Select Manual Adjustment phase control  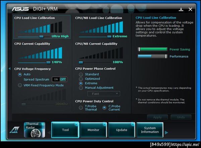(81, 88)
